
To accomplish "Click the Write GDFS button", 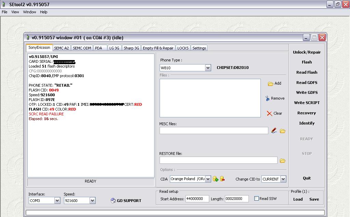I will [307, 92].
